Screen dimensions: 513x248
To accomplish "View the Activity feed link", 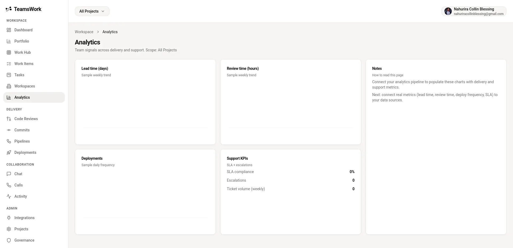I will (x=34, y=196).
